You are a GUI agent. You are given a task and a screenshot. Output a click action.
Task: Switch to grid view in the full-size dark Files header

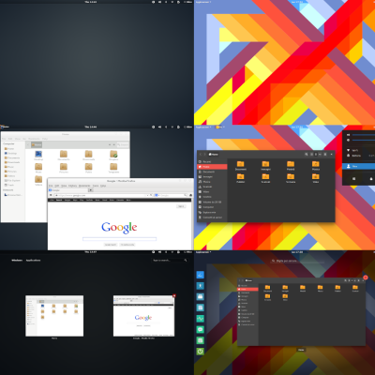316,154
